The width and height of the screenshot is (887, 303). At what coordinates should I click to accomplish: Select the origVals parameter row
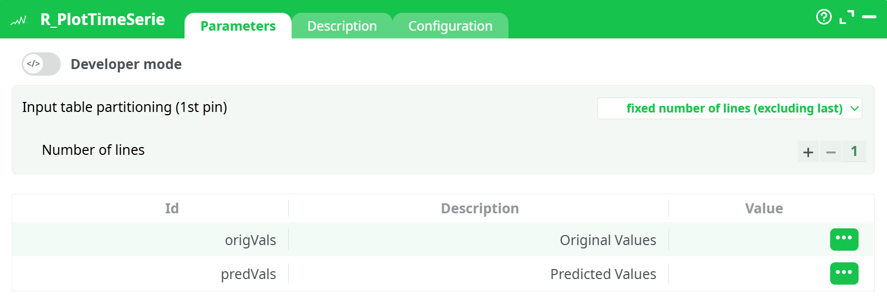(x=250, y=240)
